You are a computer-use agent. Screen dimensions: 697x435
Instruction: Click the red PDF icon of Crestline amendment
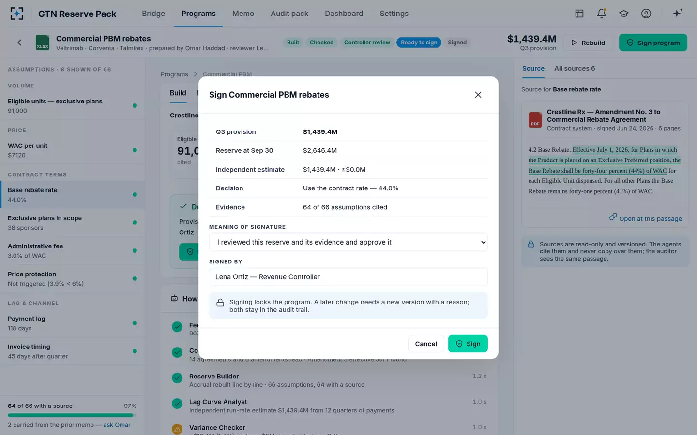tap(535, 119)
